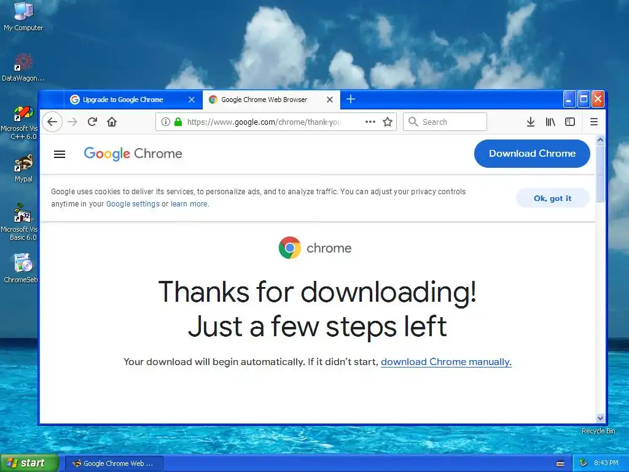Open the Windows start menu

tap(29, 463)
